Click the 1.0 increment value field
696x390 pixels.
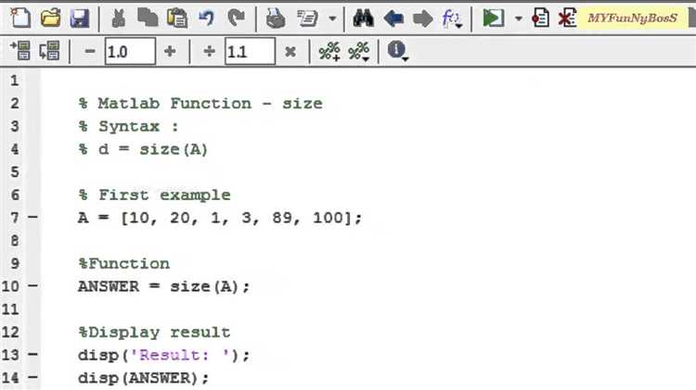coord(130,51)
